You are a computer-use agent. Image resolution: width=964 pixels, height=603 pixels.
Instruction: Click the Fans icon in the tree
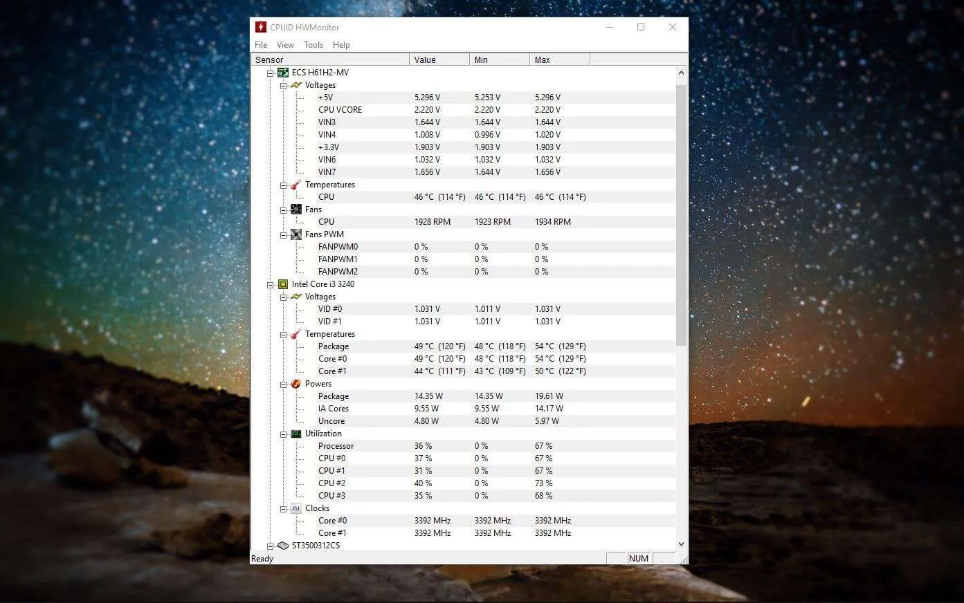(x=296, y=210)
